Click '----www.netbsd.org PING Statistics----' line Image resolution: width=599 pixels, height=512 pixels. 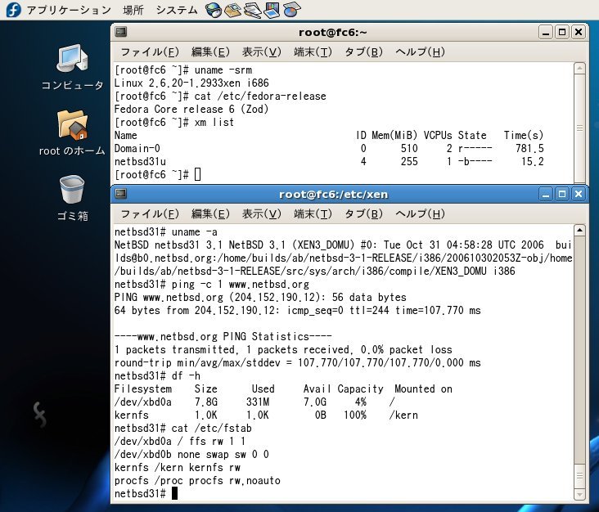point(223,336)
